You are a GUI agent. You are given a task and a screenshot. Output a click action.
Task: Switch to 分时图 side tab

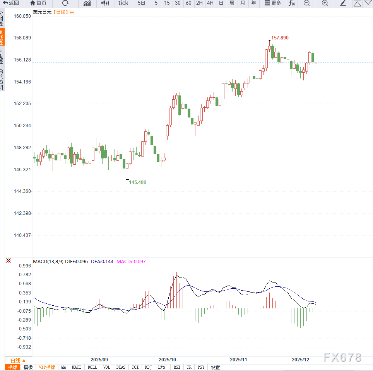pyautogui.click(x=2, y=19)
